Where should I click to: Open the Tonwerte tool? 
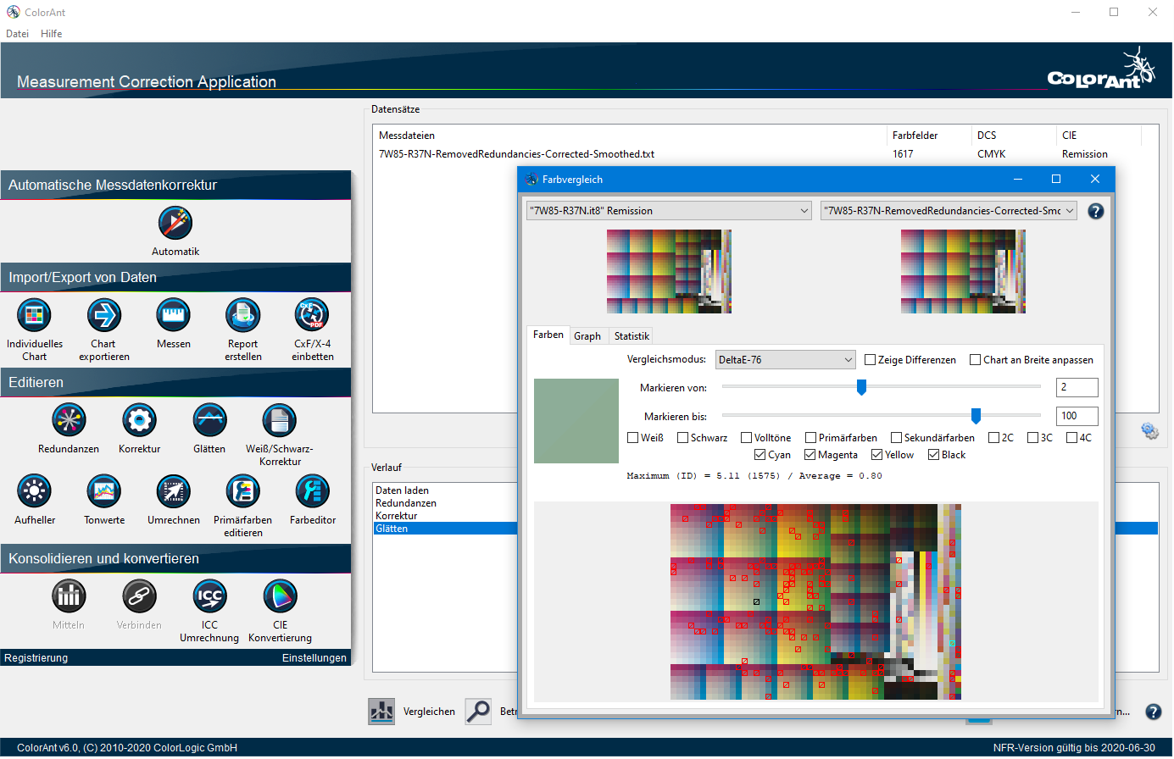point(104,491)
